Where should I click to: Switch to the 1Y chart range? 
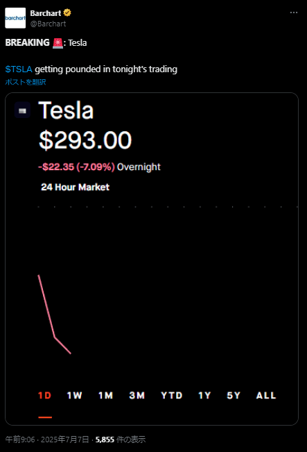click(204, 395)
